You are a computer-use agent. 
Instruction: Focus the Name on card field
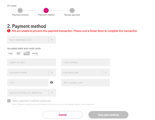pos(32,62)
